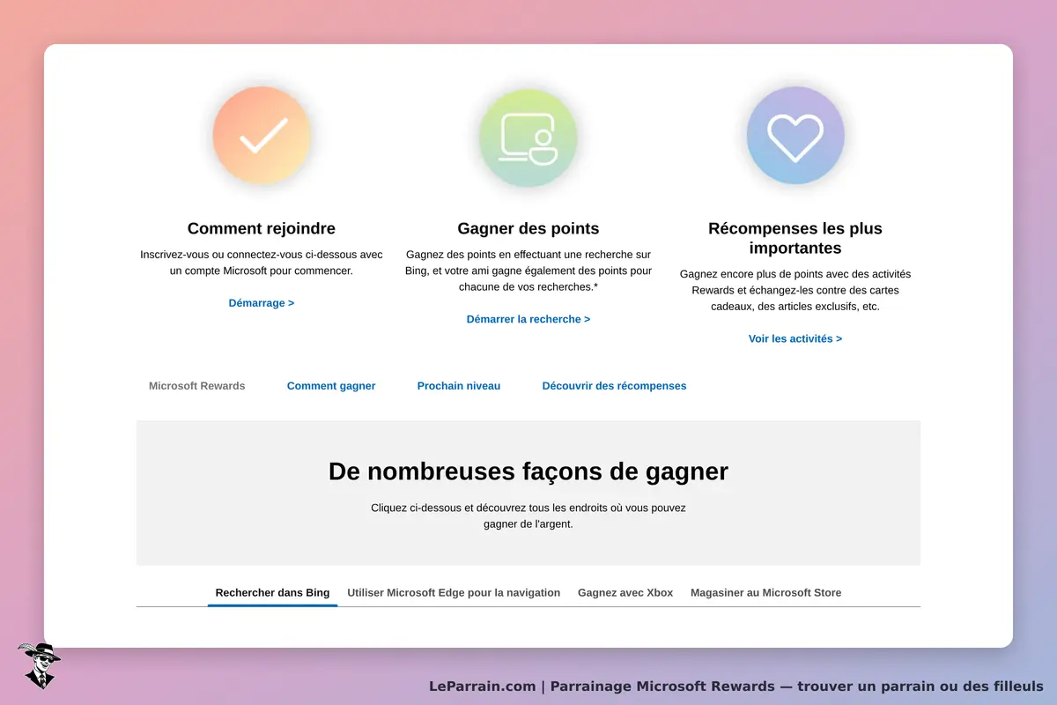The image size is (1057, 705).
Task: Open Découvrir des récompenses section
Action: [614, 386]
